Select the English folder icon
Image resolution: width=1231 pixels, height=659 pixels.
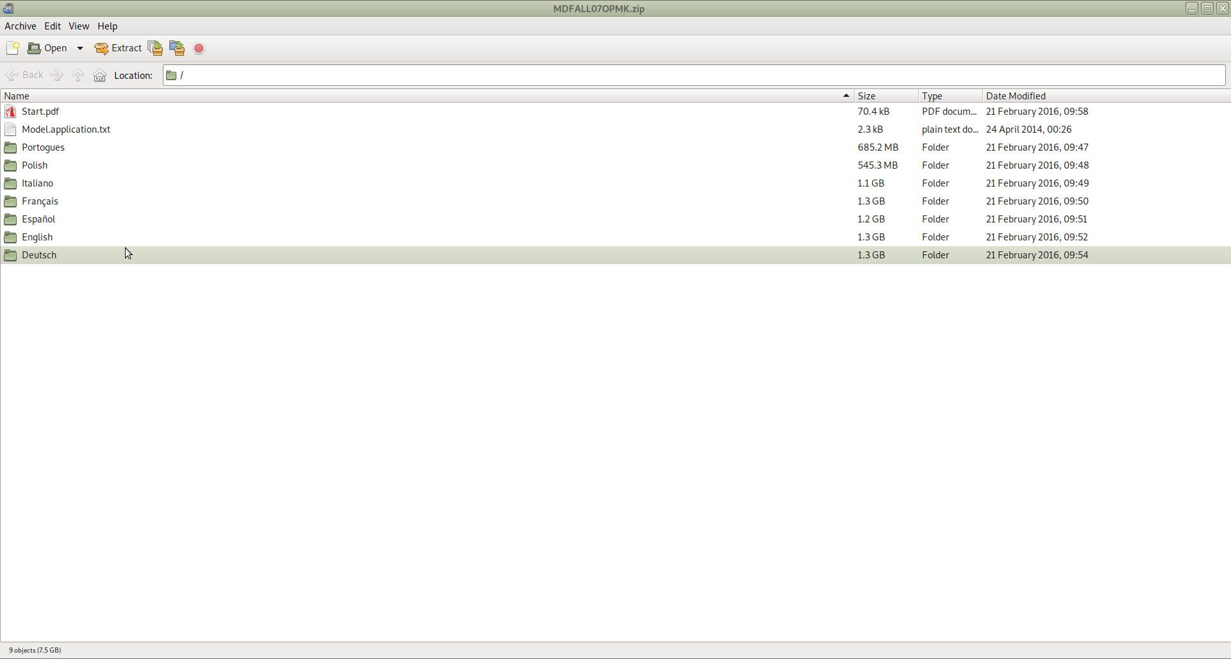(10, 237)
